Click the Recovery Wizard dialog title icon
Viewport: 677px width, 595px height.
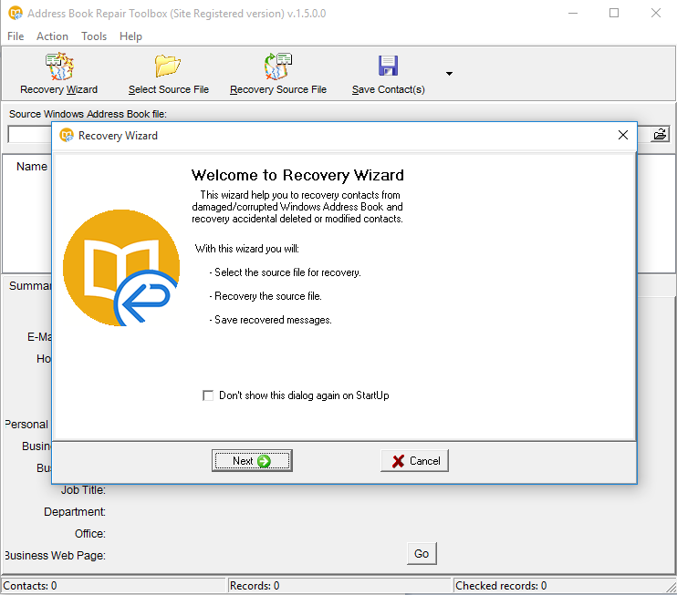click(x=66, y=135)
